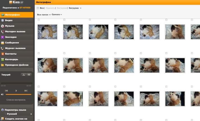Check the second photo in top row
Viewport: 200px width, 121px height.
64,20
